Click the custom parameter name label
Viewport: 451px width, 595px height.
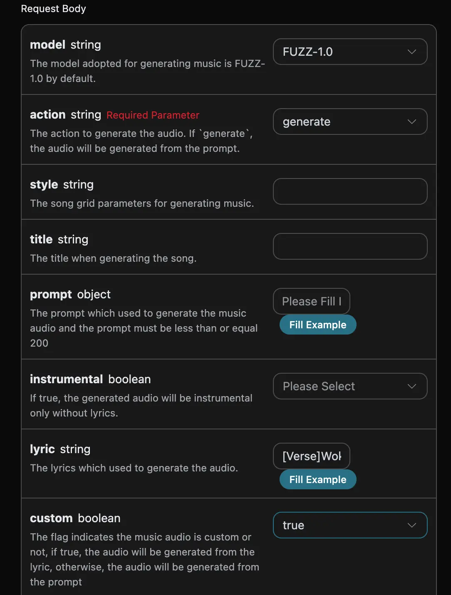point(51,518)
